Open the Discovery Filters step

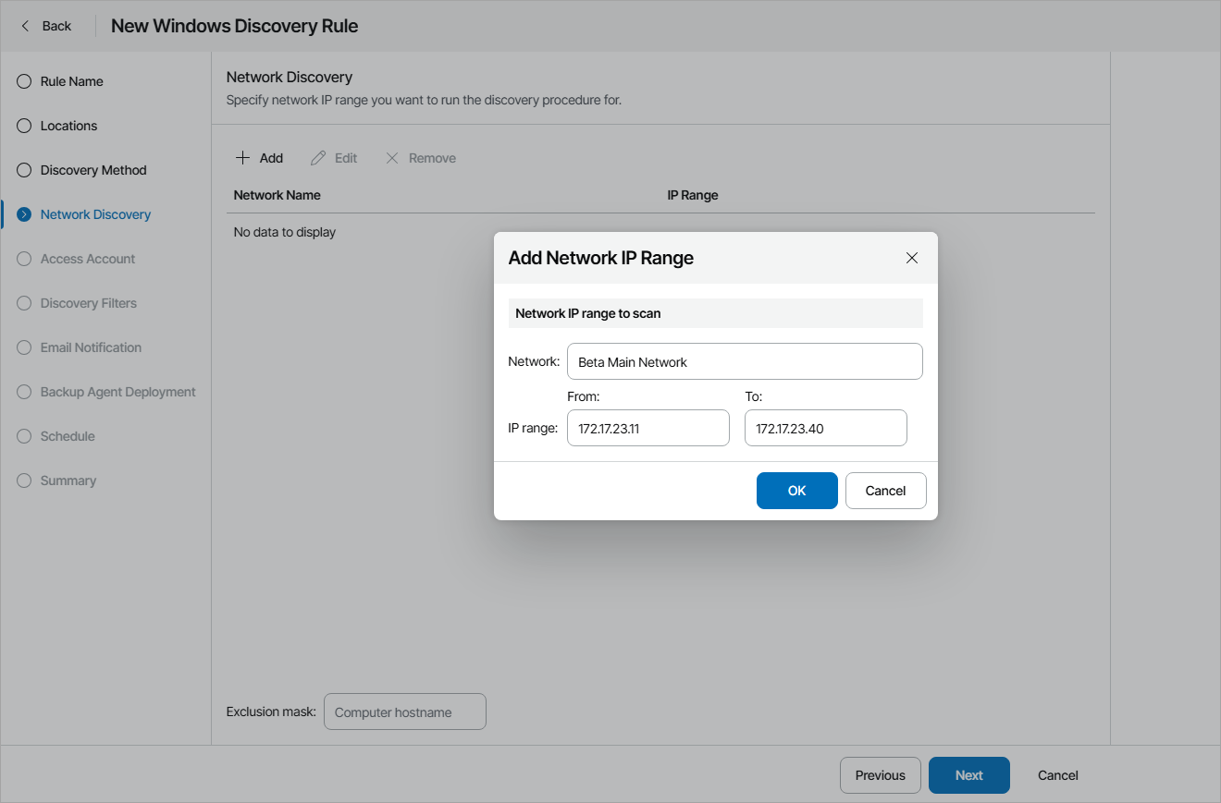click(88, 303)
